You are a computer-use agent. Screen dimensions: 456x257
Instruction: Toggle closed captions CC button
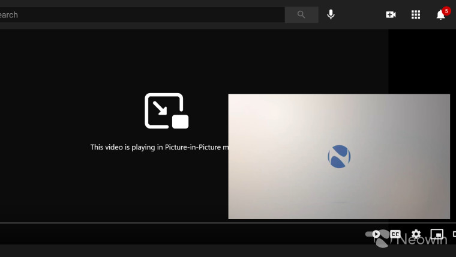coord(395,234)
